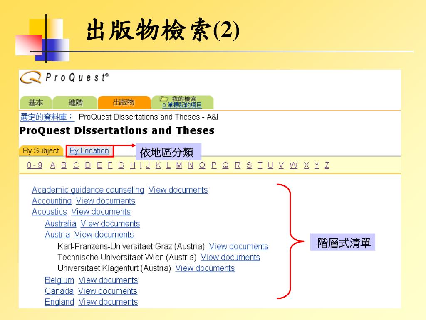Viewport: 426px width, 320px height.
Task: Jump to letter Q index
Action: click(x=225, y=165)
